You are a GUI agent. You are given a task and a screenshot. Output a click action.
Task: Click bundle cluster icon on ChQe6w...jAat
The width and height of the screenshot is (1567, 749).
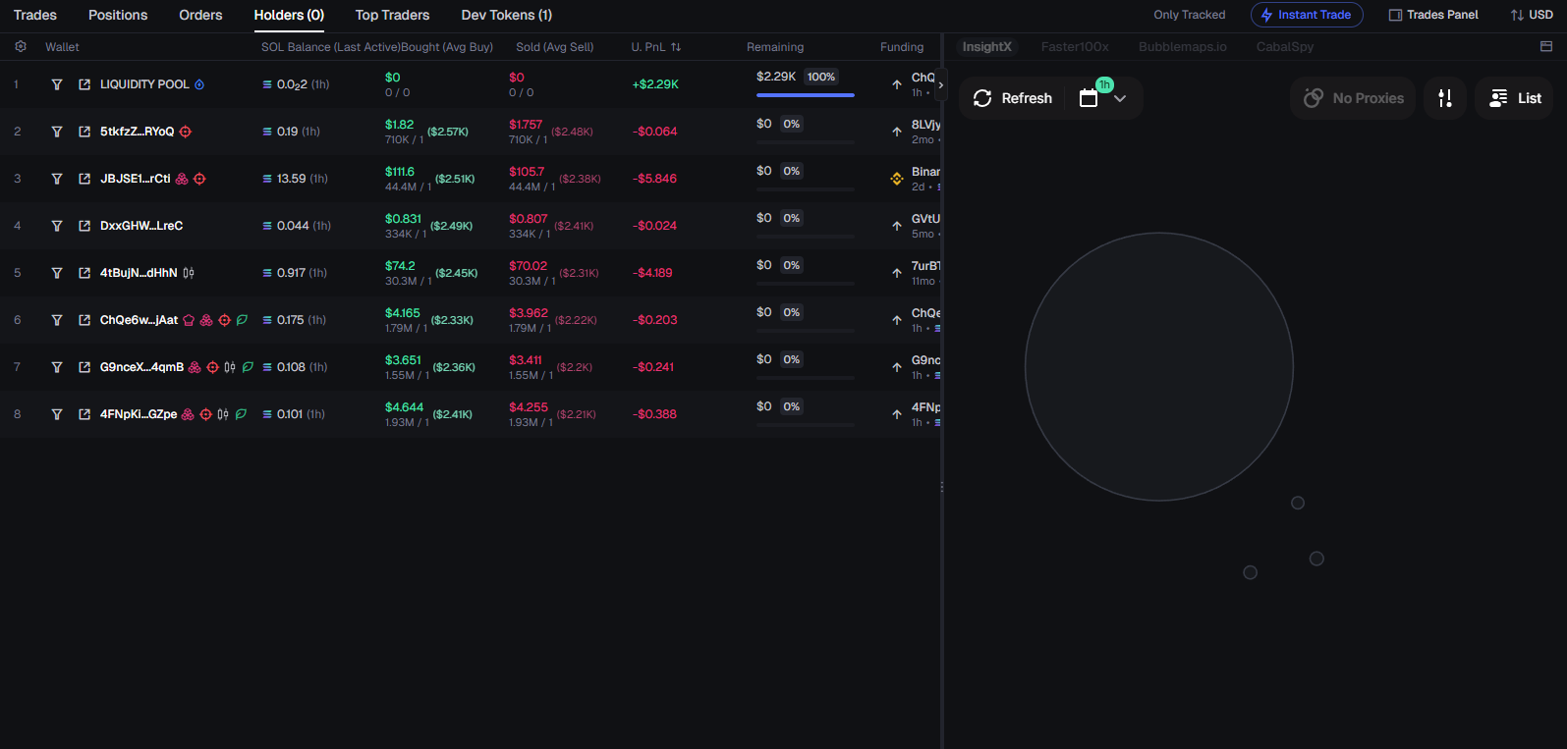pos(206,320)
